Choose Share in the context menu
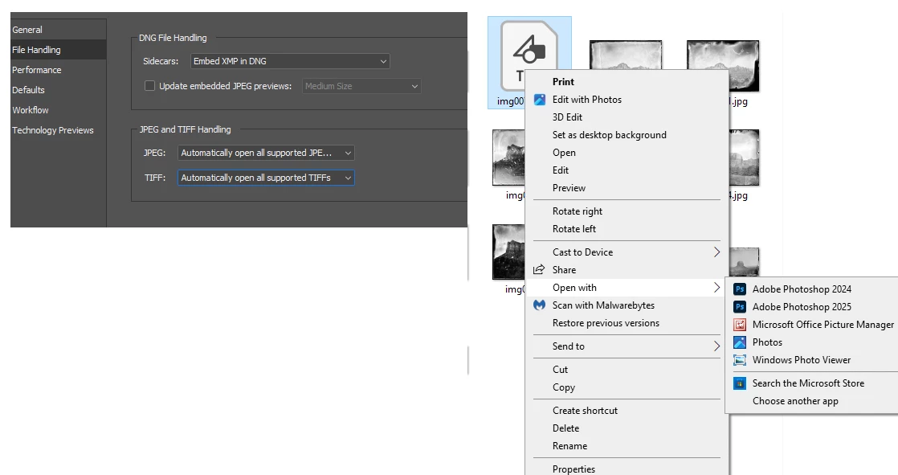Viewport: 898px width, 475px height. (627, 270)
